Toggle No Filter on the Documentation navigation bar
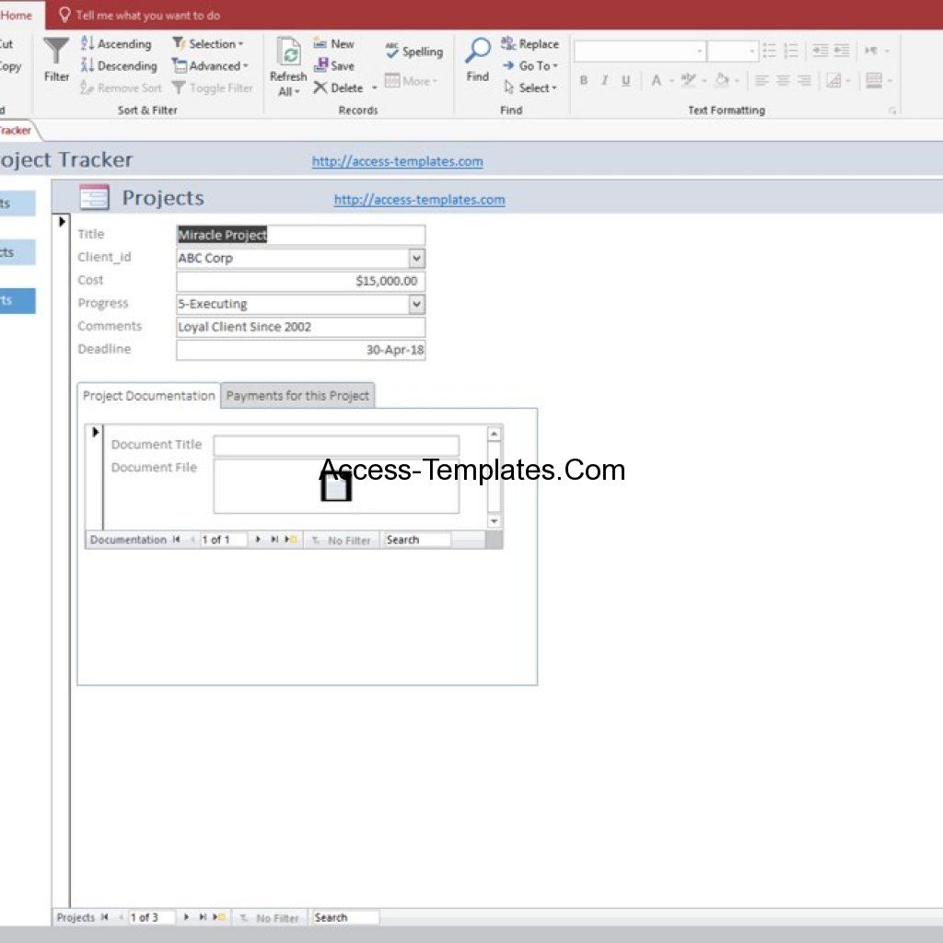The height and width of the screenshot is (943, 943). (x=342, y=540)
